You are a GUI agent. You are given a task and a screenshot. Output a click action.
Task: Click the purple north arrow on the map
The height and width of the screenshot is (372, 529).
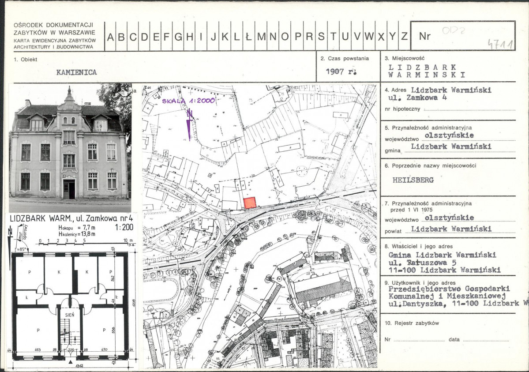pos(190,125)
